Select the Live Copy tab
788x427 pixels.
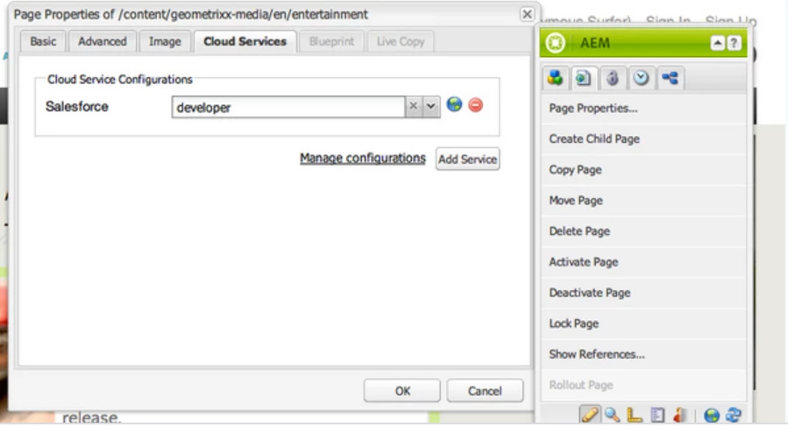click(401, 42)
